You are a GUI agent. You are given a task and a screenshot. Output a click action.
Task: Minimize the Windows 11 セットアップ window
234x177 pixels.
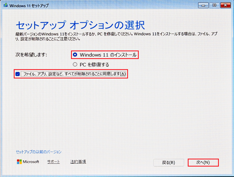pyautogui.click(x=203, y=5)
